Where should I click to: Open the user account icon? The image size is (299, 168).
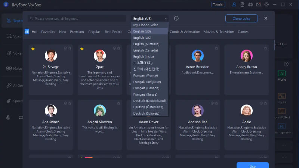234,4
